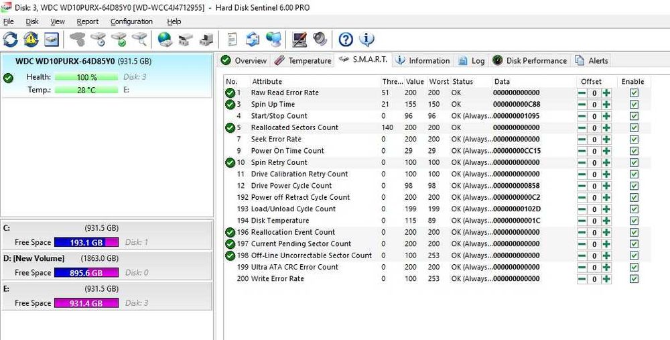The image size is (670, 340).
Task: Click the disk with green checkmark icon
Action: 119,40
